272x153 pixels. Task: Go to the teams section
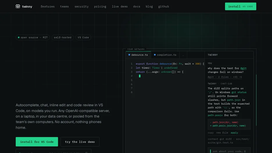pos(65,6)
